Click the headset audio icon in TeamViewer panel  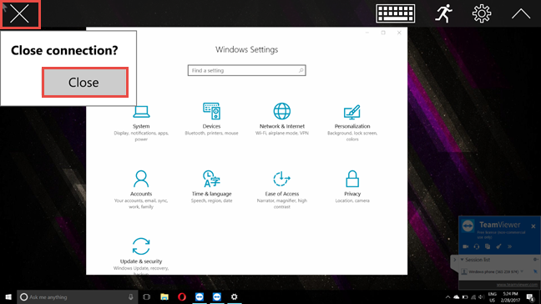[477, 246]
